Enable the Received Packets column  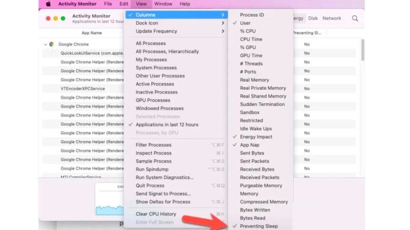(260, 177)
